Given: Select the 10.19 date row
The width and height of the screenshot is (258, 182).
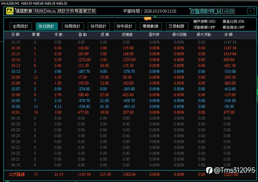Looking at the screenshot, I should point(130,42).
